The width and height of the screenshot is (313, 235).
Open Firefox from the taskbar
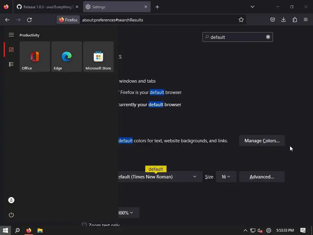[29, 230]
